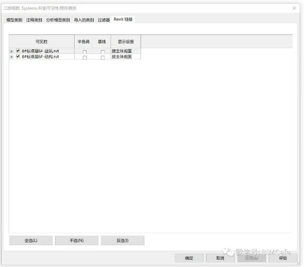304x267 pixels.
Task: Expand the 8#标准层6F-建筑.rvt link row
Action: pyautogui.click(x=11, y=51)
